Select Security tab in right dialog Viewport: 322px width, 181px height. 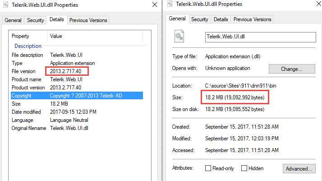(x=199, y=19)
